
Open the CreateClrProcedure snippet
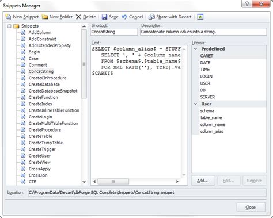click(x=47, y=78)
